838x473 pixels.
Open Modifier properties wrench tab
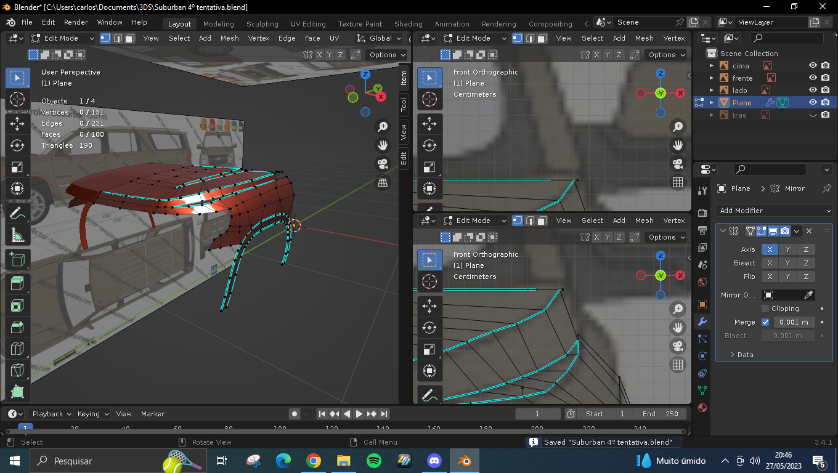[x=702, y=321]
